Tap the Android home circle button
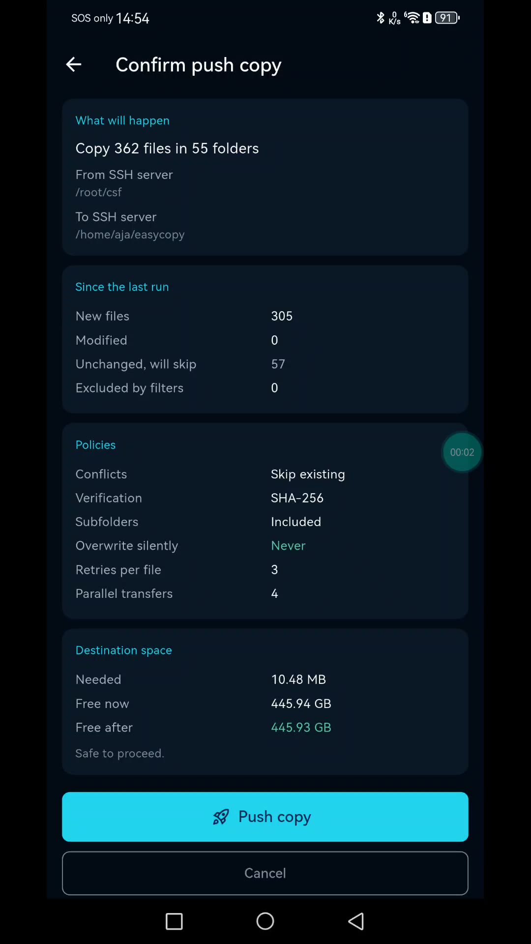Screen dimensions: 531x944 [265, 921]
